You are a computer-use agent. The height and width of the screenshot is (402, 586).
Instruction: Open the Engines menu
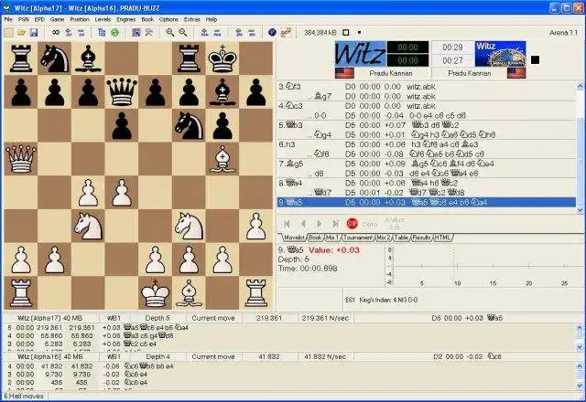[x=126, y=19]
